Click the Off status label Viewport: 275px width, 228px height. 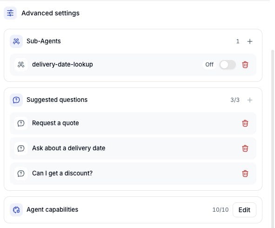coord(209,65)
